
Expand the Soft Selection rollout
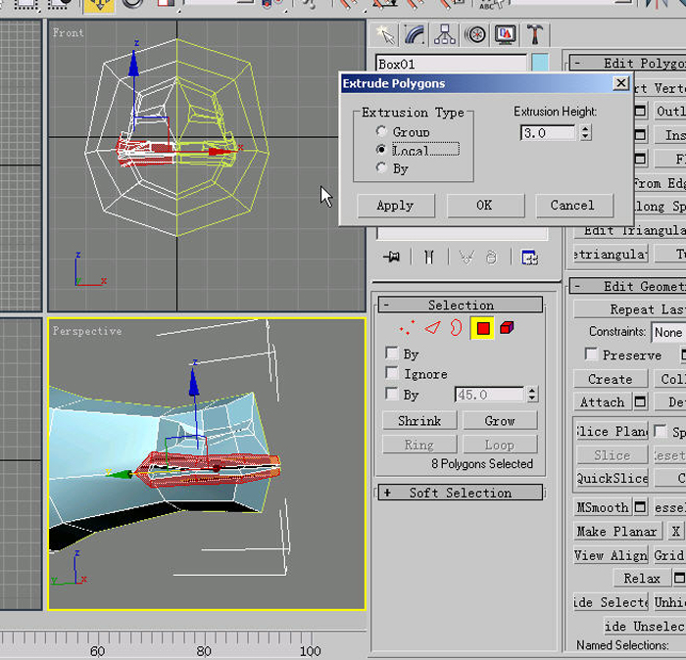(x=461, y=493)
